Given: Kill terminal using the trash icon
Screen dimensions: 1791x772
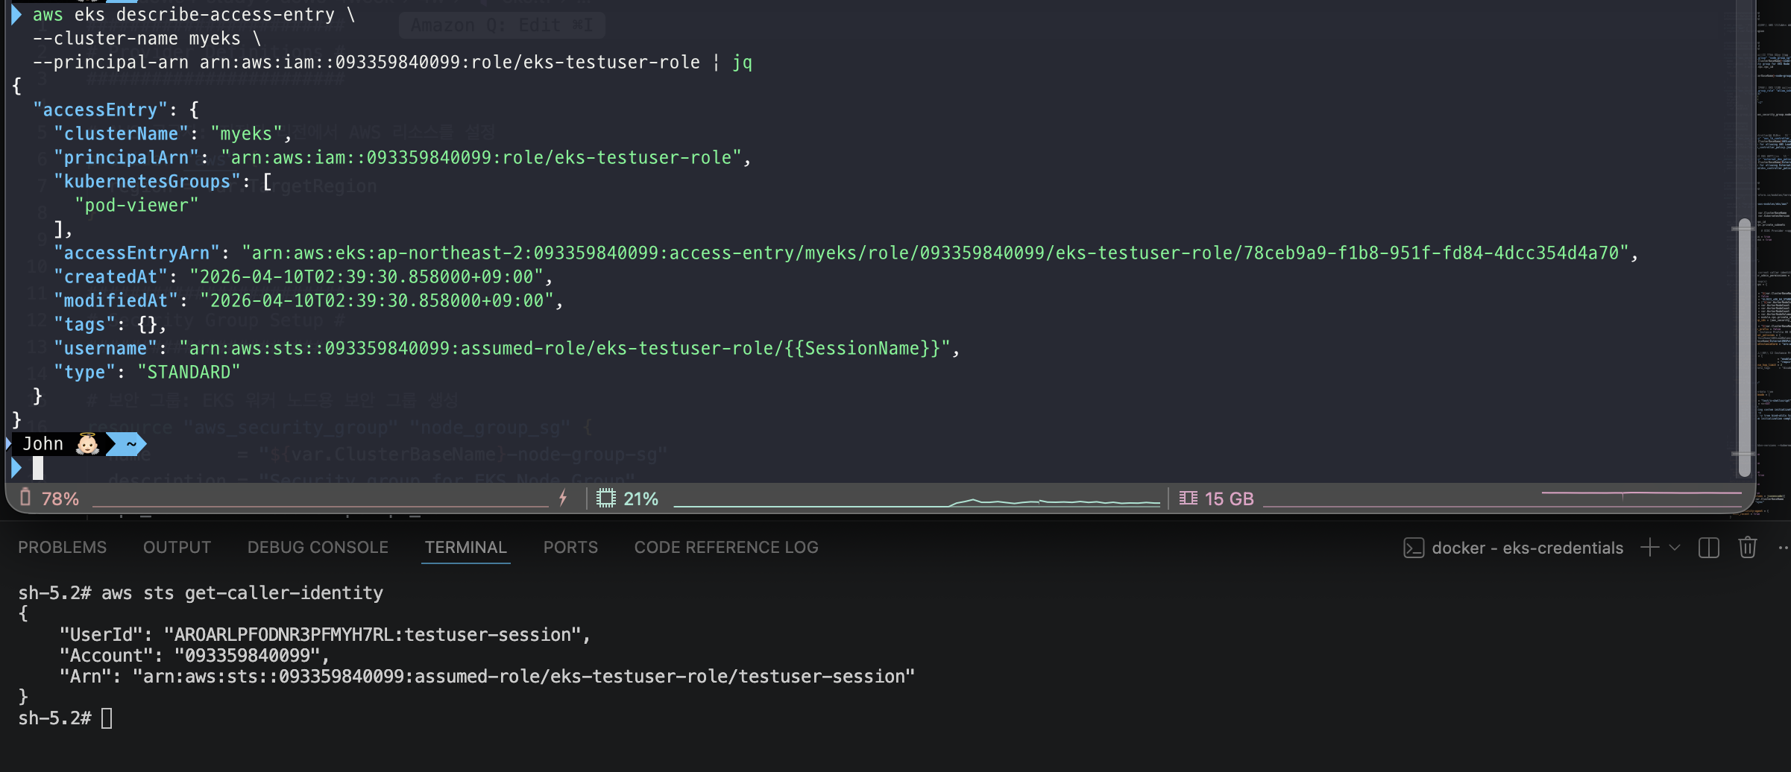Looking at the screenshot, I should [x=1748, y=548].
